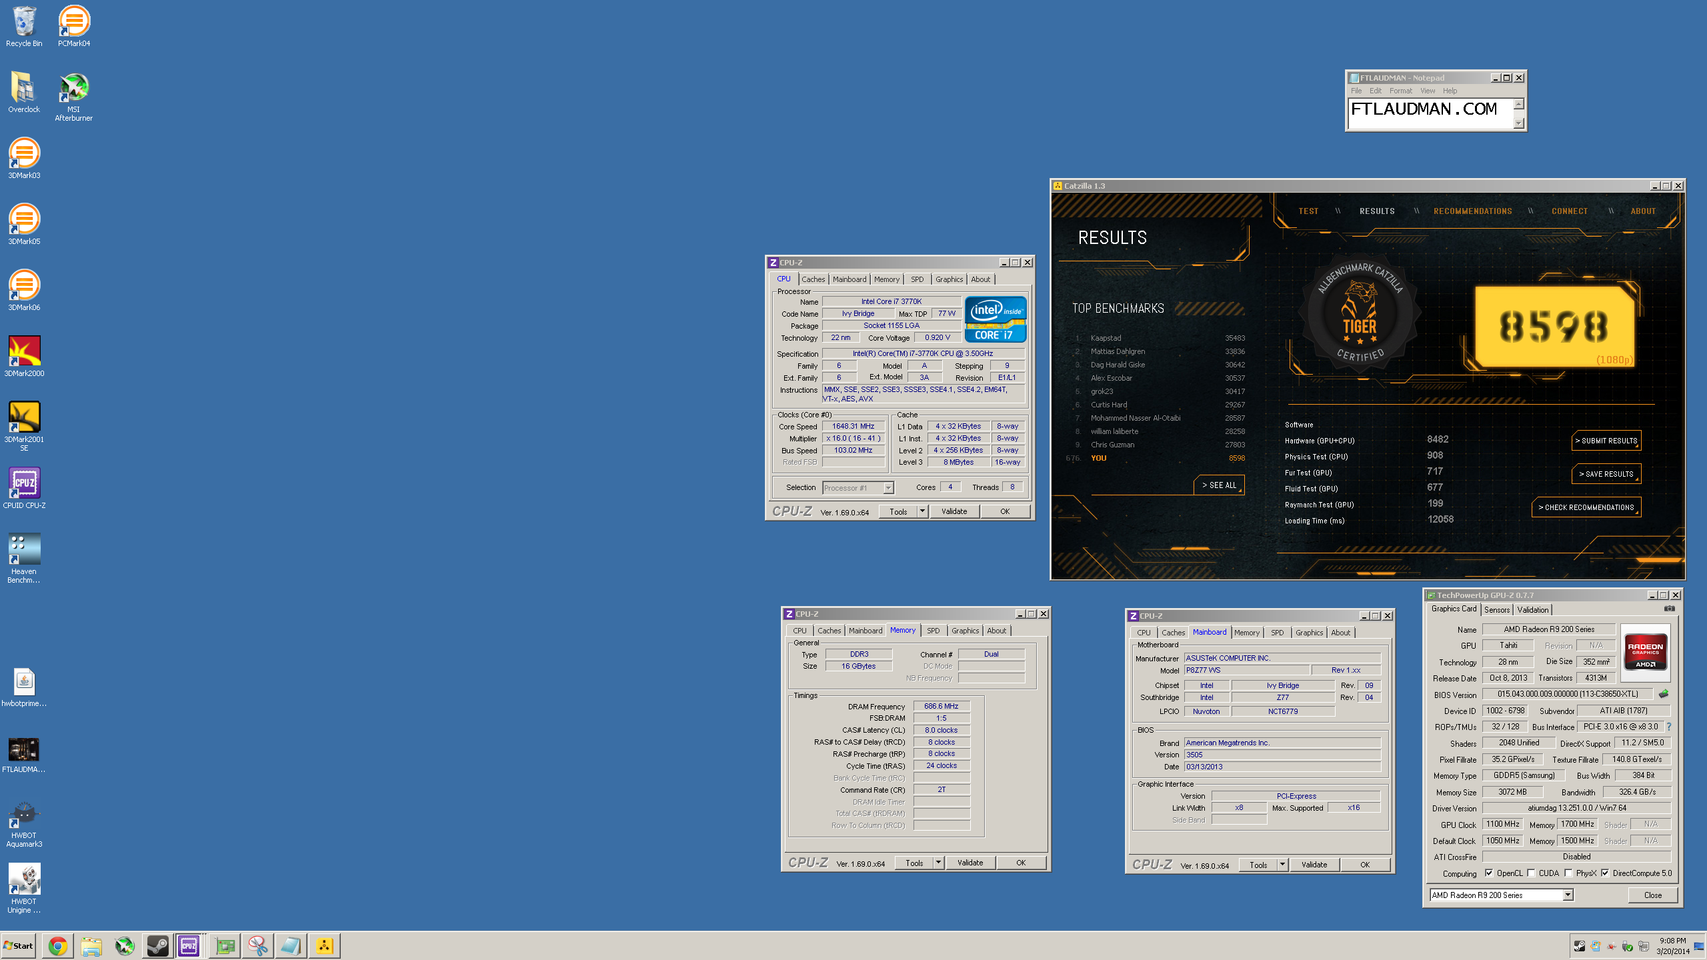Toggle the OpenCL checkbox in GPU-Z
The width and height of the screenshot is (1707, 960).
(1488, 873)
